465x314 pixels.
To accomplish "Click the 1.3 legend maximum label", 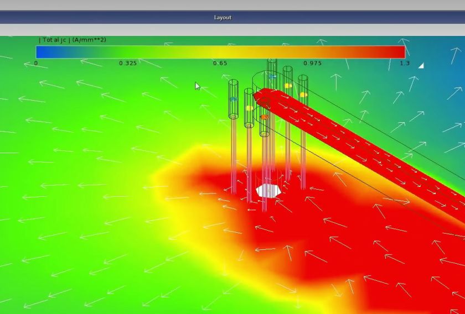I will pyautogui.click(x=405, y=63).
